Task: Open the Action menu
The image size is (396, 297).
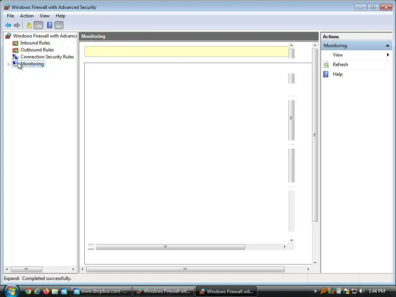Action: tap(27, 15)
